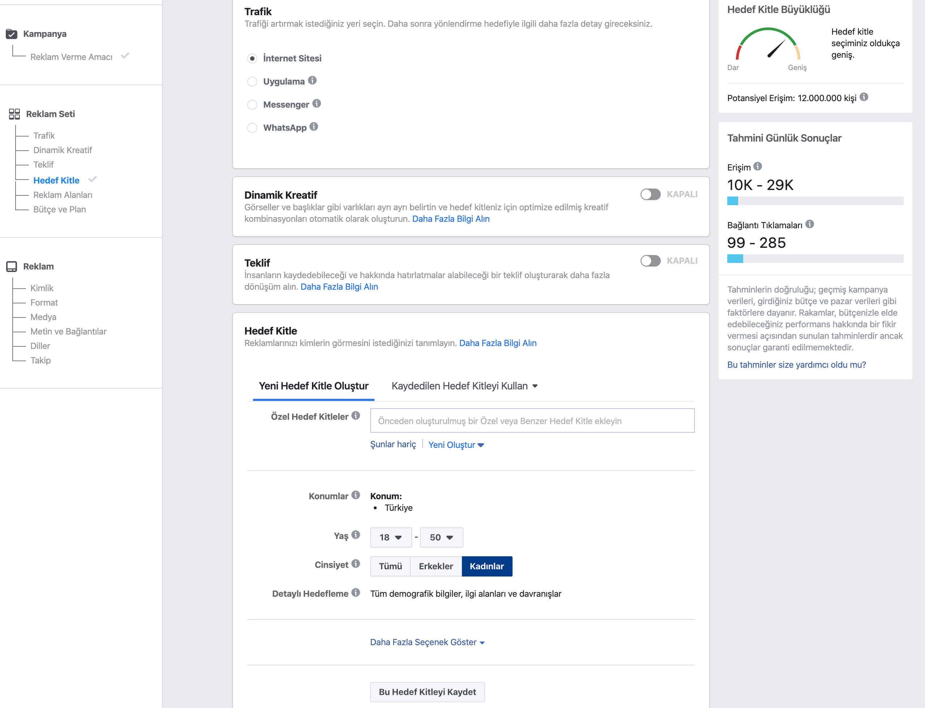Open Takip sidebar item
Image resolution: width=925 pixels, height=708 pixels.
pos(40,361)
